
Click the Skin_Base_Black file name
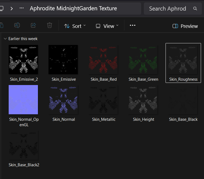click(x=183, y=119)
